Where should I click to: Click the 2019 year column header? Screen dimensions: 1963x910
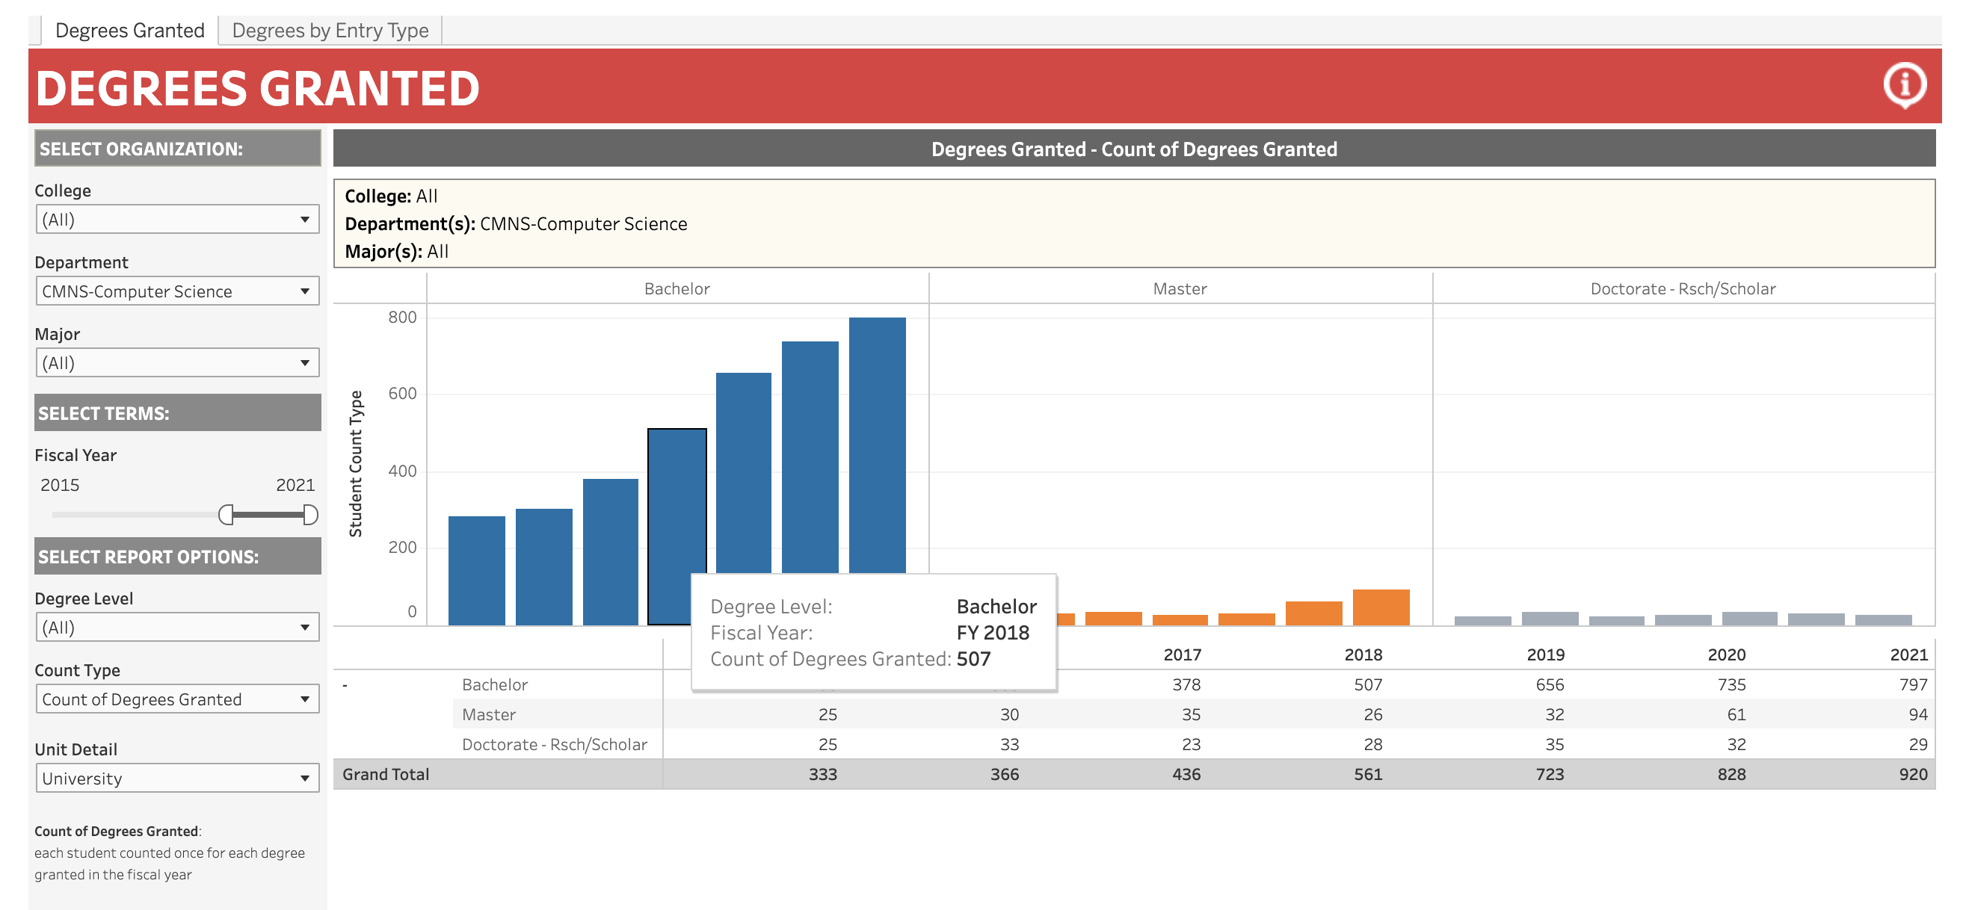[x=1544, y=654]
